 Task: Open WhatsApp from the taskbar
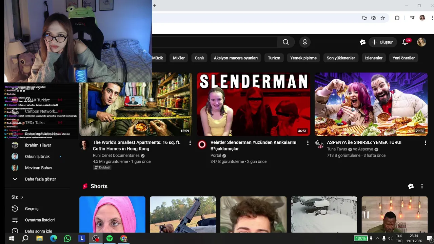coord(67,238)
